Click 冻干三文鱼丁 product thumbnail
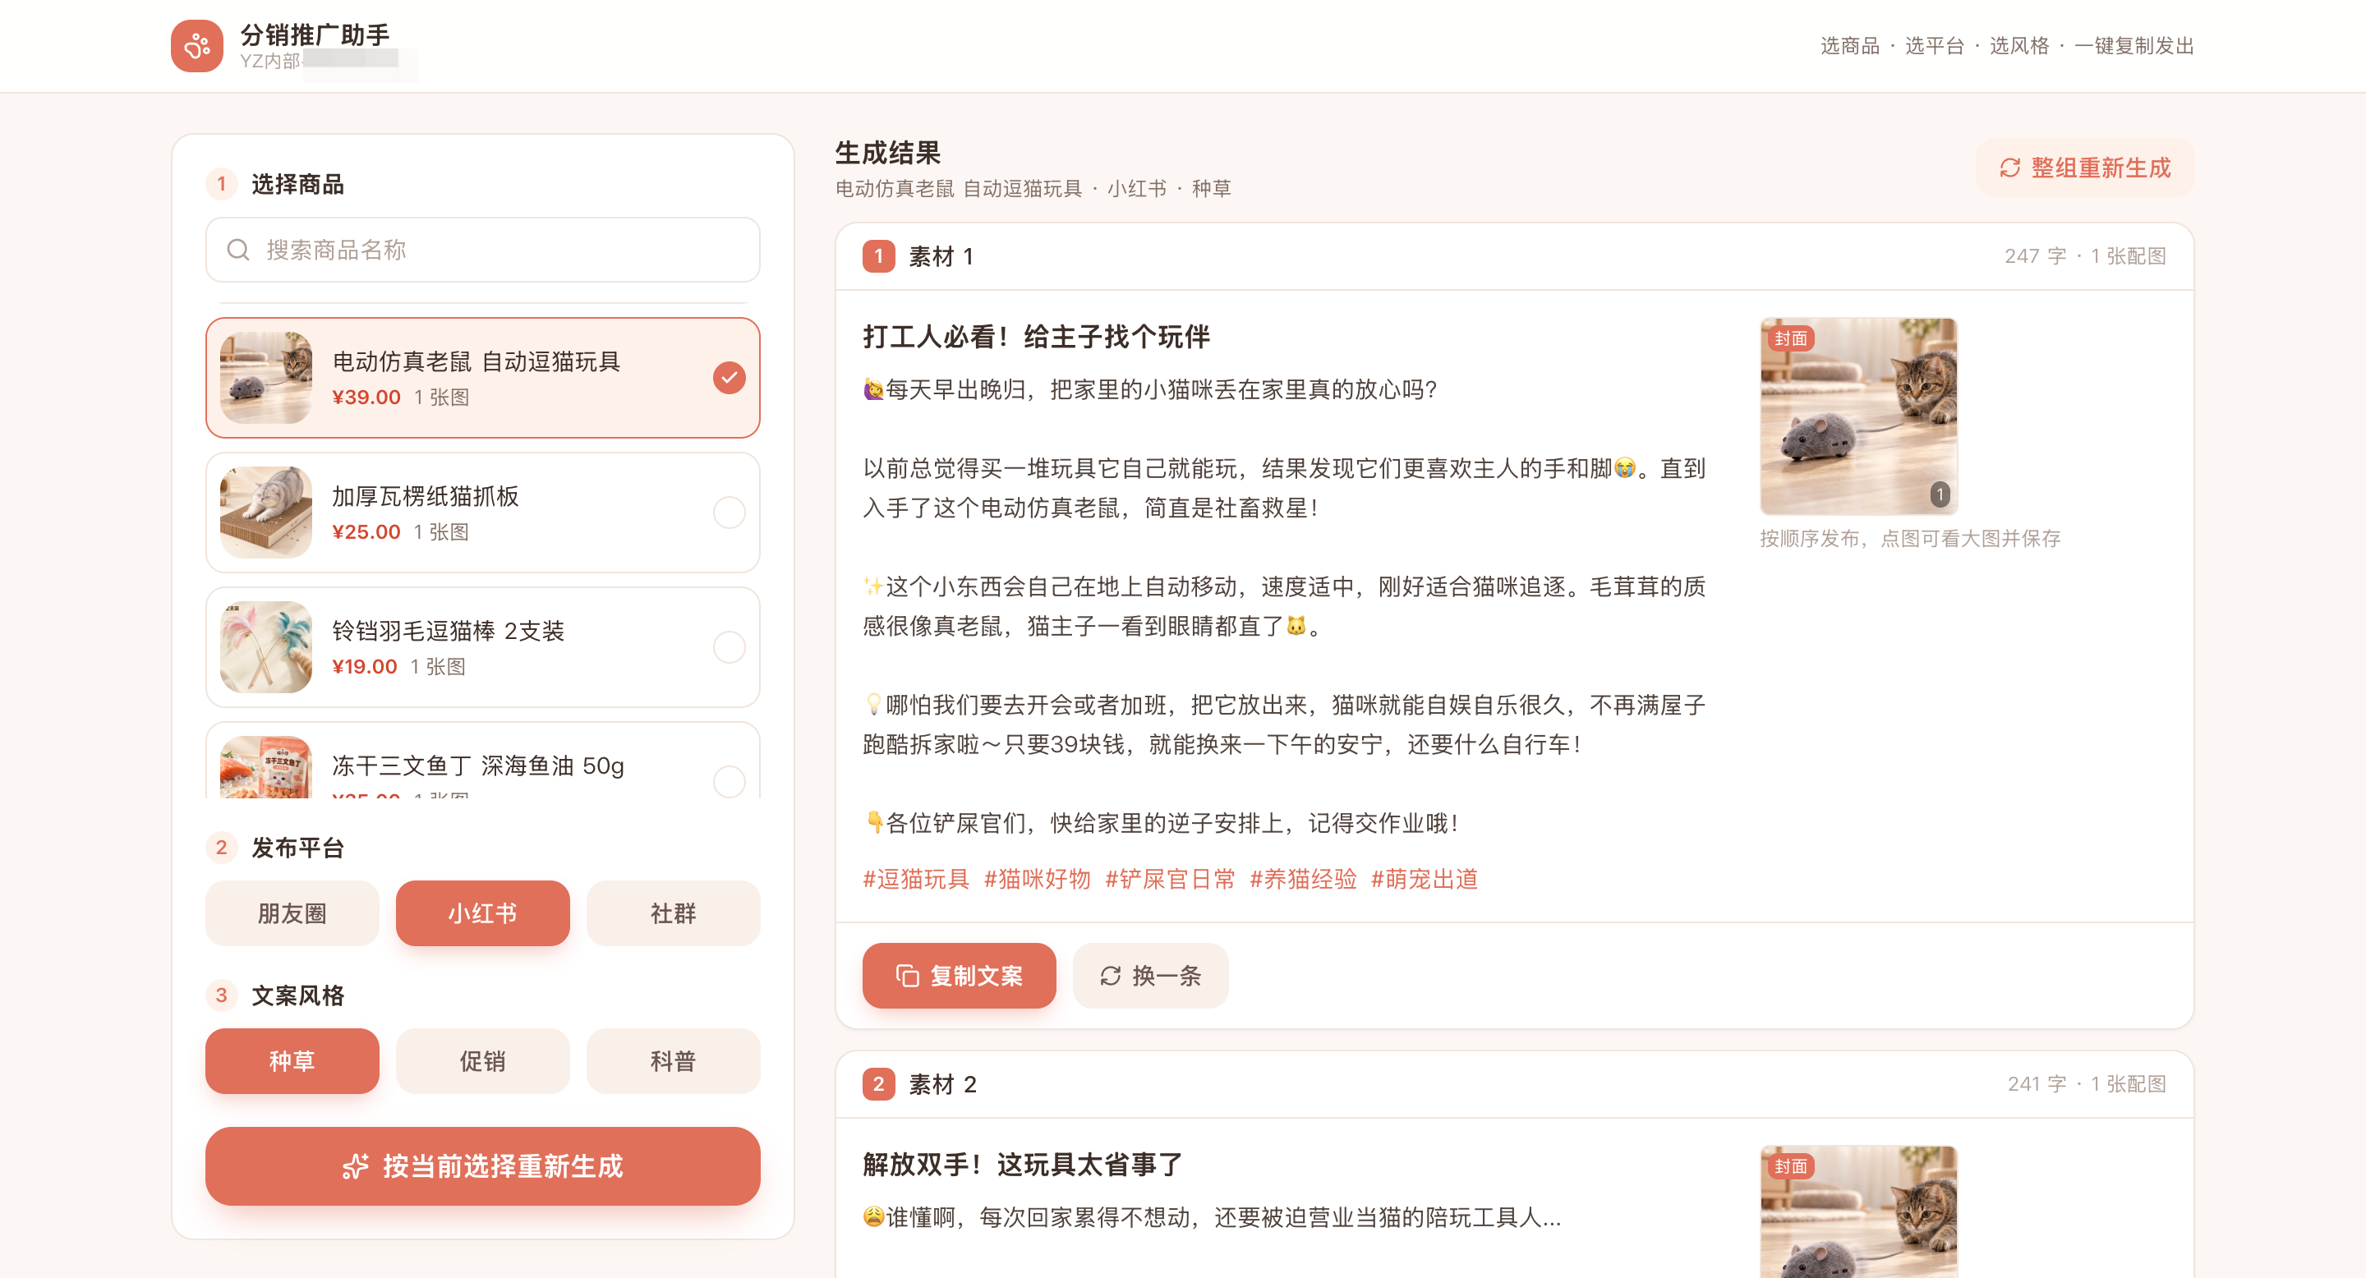This screenshot has height=1278, width=2366. (x=266, y=767)
